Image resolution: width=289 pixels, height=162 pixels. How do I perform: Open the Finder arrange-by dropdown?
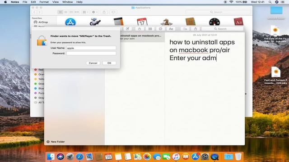(85, 12)
